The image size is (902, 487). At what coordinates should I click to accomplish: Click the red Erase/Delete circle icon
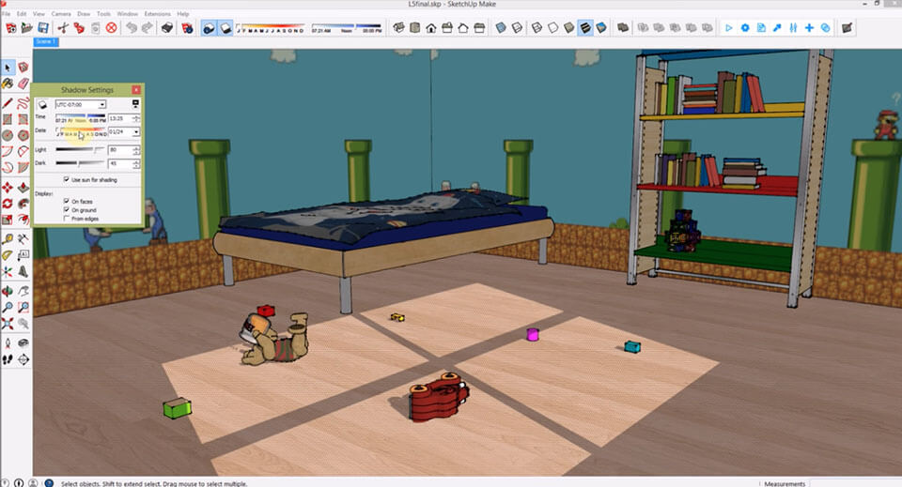112,28
